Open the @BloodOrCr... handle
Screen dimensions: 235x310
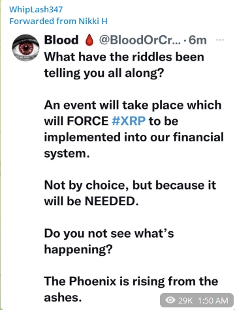pos(140,40)
